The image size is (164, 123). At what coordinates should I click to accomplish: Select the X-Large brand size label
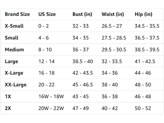coord(14,73)
